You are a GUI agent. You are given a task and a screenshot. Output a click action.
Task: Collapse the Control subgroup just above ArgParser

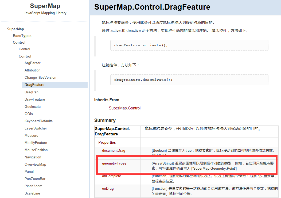(x=25, y=56)
